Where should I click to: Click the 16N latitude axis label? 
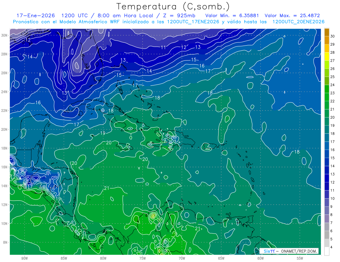point(5,167)
